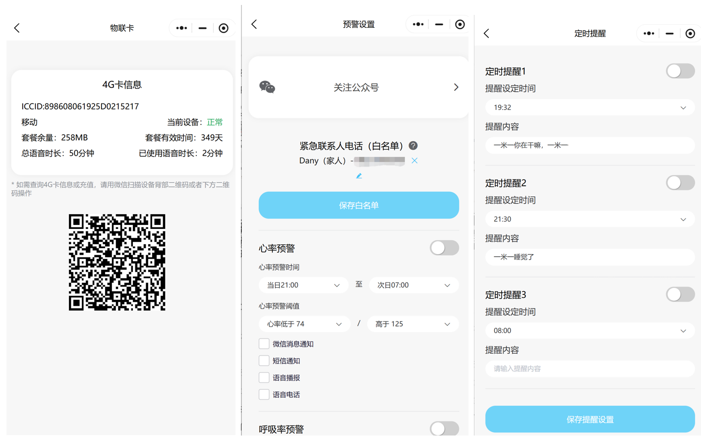Screen dimensions: 701x437
Task: Click the WeChat icon in 关注公众号 card
Action: coord(267,87)
